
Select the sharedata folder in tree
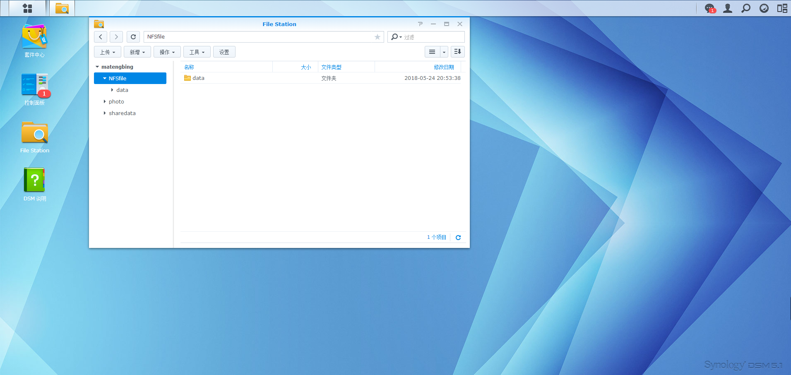click(122, 113)
